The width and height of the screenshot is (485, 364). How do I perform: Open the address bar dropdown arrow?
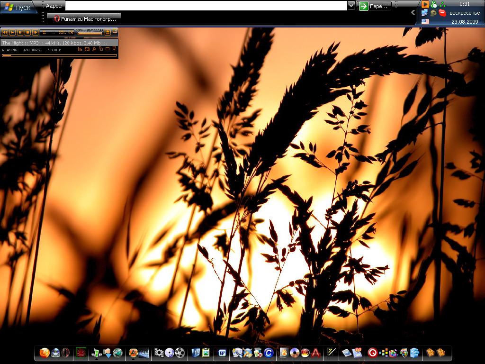351,6
